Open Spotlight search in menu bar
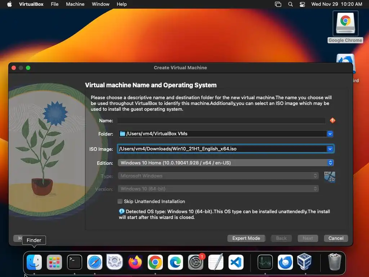 pyautogui.click(x=290, y=4)
